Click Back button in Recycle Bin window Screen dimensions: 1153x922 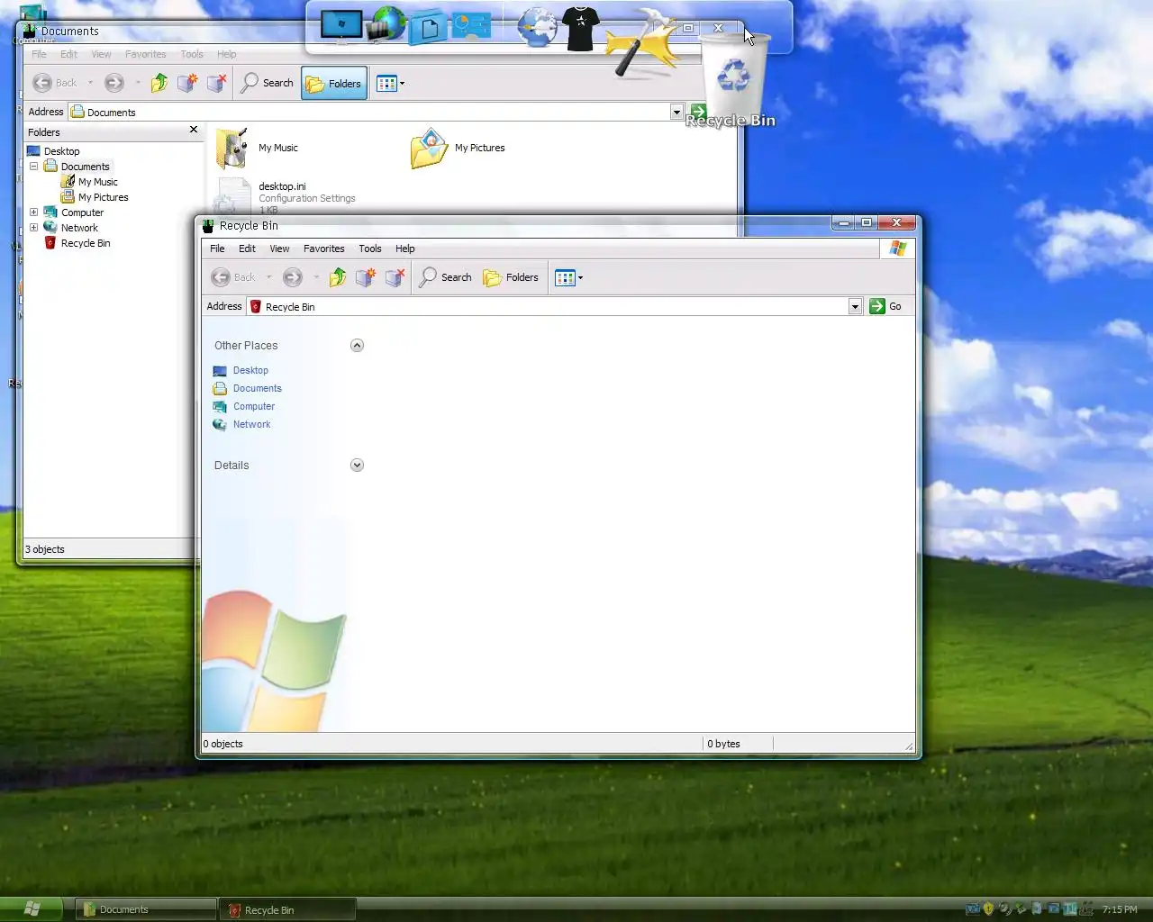(x=233, y=277)
